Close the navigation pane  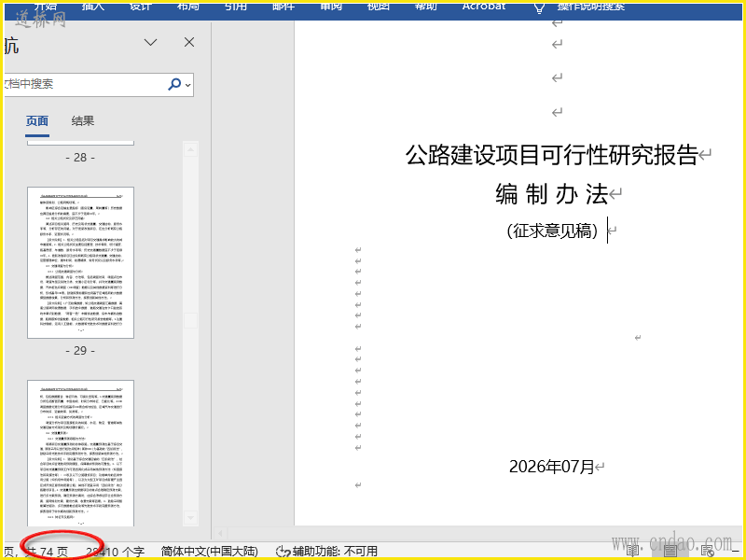pos(189,42)
